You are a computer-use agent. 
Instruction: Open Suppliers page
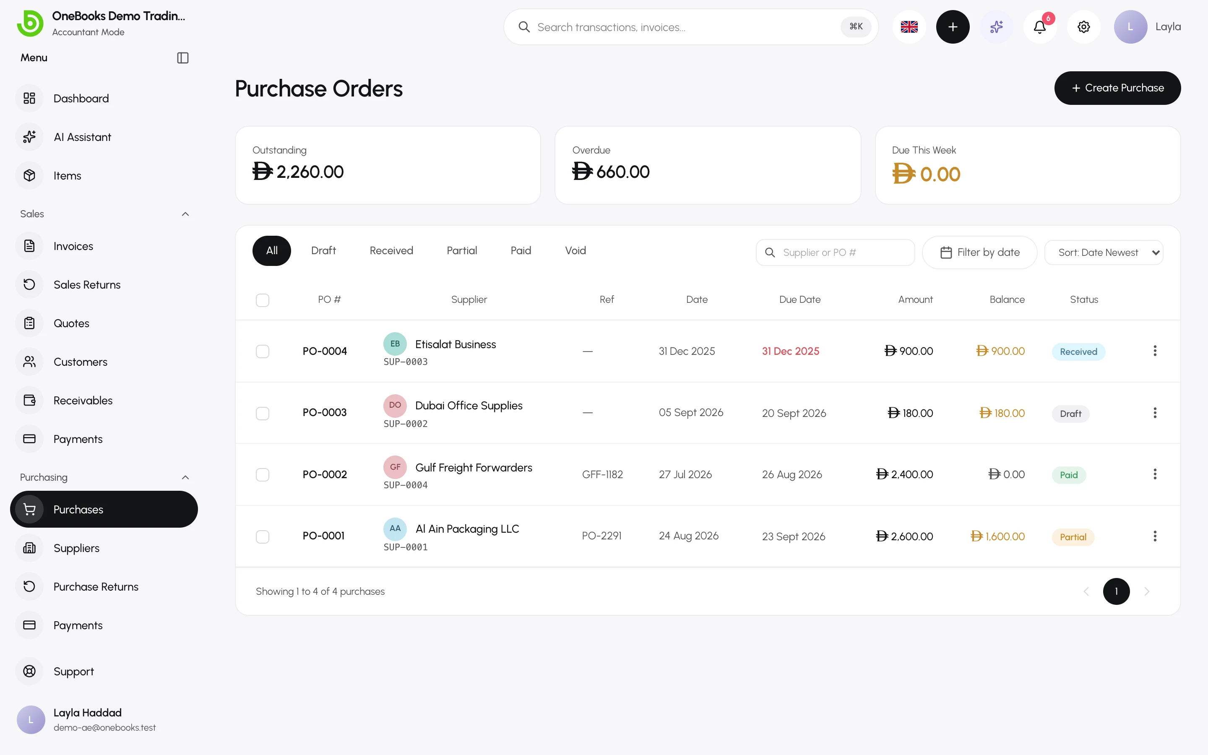tap(104, 548)
